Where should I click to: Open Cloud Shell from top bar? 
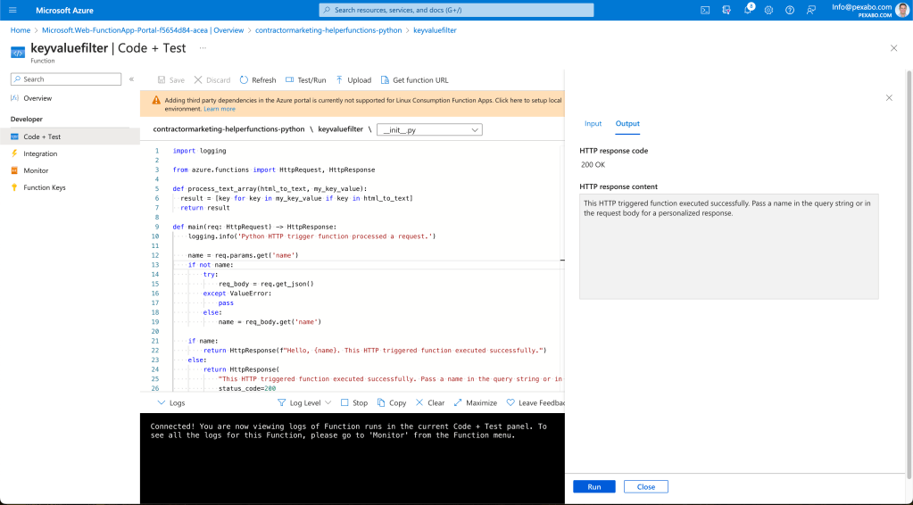coord(705,11)
